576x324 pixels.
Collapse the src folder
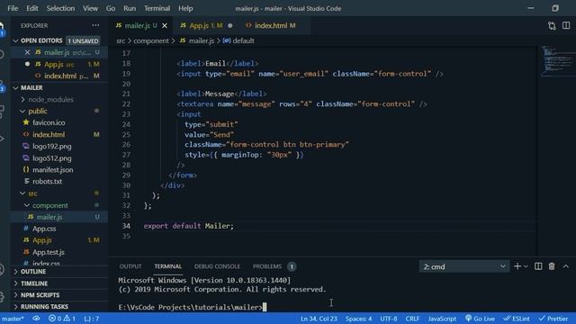[32, 193]
